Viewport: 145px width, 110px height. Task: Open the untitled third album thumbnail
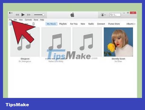point(87,42)
